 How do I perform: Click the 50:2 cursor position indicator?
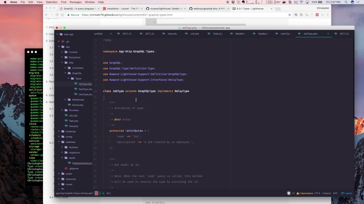click(108, 193)
